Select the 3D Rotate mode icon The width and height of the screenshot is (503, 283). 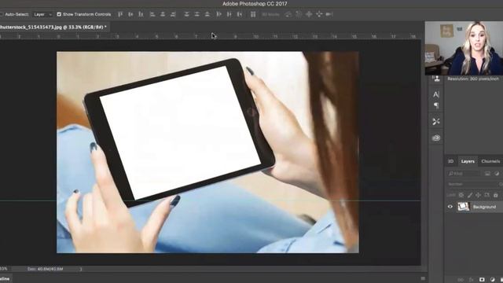point(288,14)
